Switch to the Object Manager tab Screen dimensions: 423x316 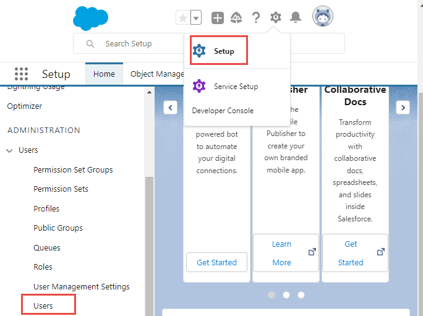click(x=157, y=74)
